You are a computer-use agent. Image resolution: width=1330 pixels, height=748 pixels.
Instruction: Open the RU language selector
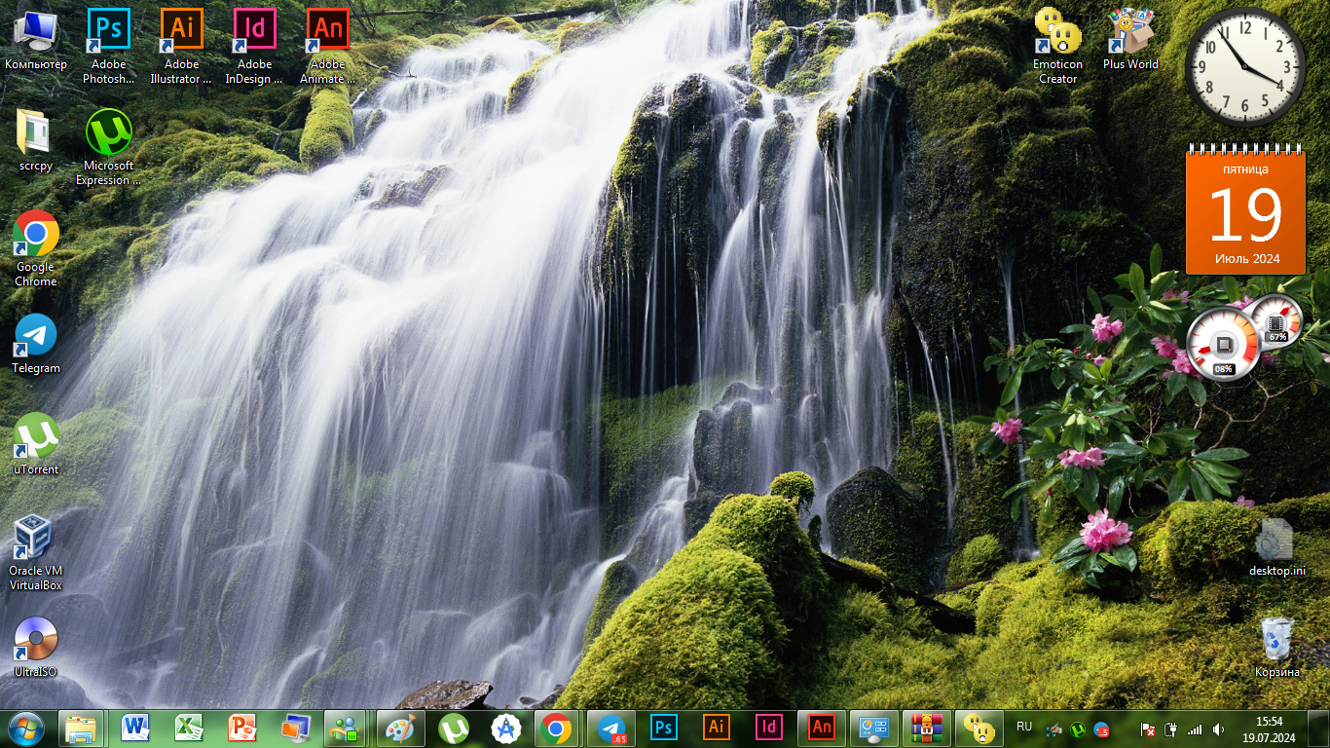coord(1024,727)
